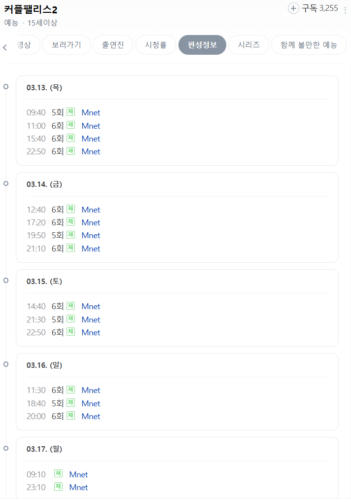351x502 pixels.
Task: Switch to the 시청률 tab
Action: click(156, 44)
